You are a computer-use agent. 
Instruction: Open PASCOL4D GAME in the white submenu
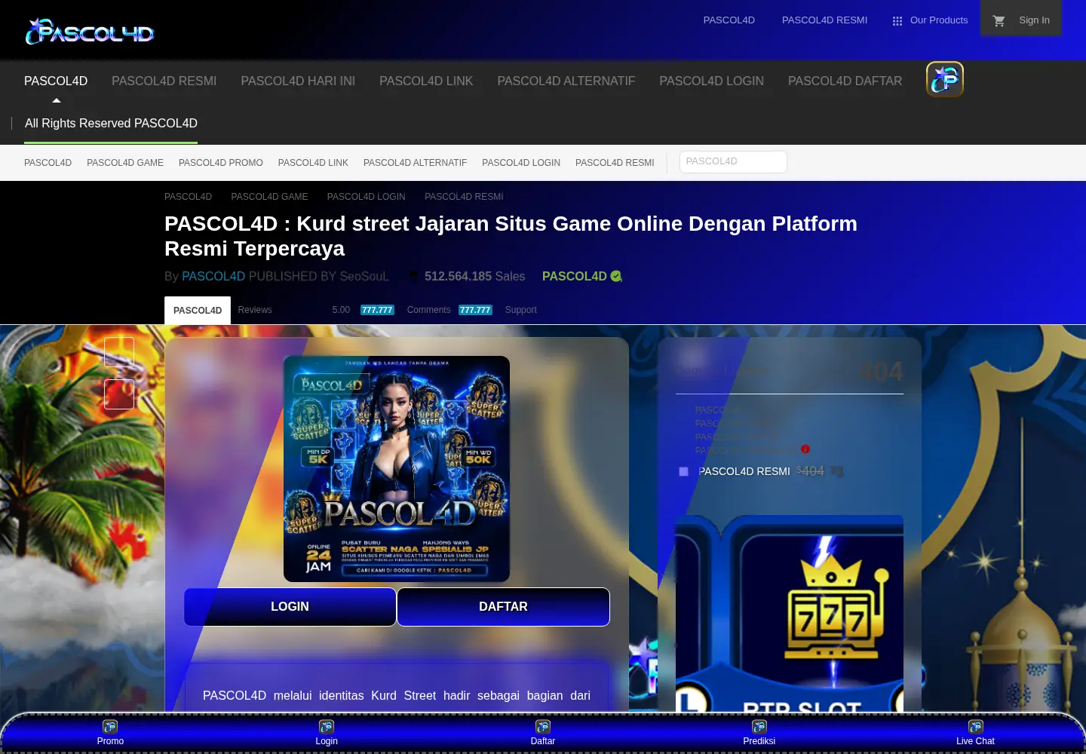point(125,163)
